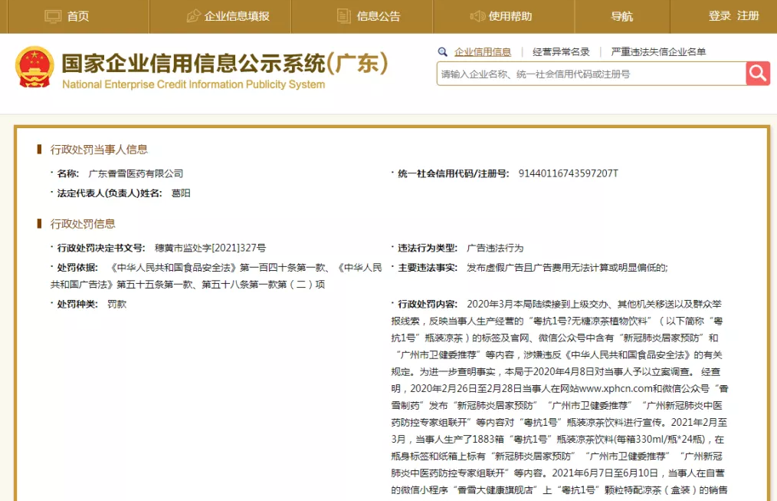This screenshot has width=777, height=501.
Task: Click the red magnifier search button
Action: [x=758, y=74]
